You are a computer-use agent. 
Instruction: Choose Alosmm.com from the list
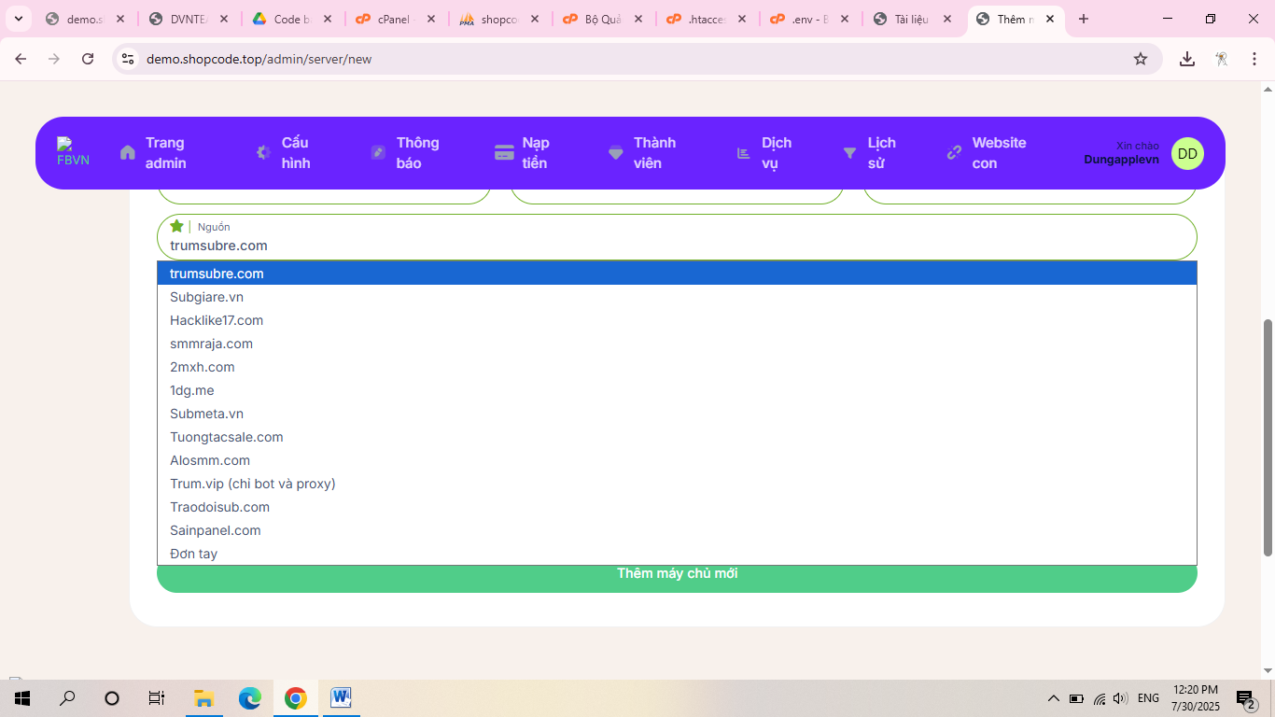pyautogui.click(x=677, y=460)
